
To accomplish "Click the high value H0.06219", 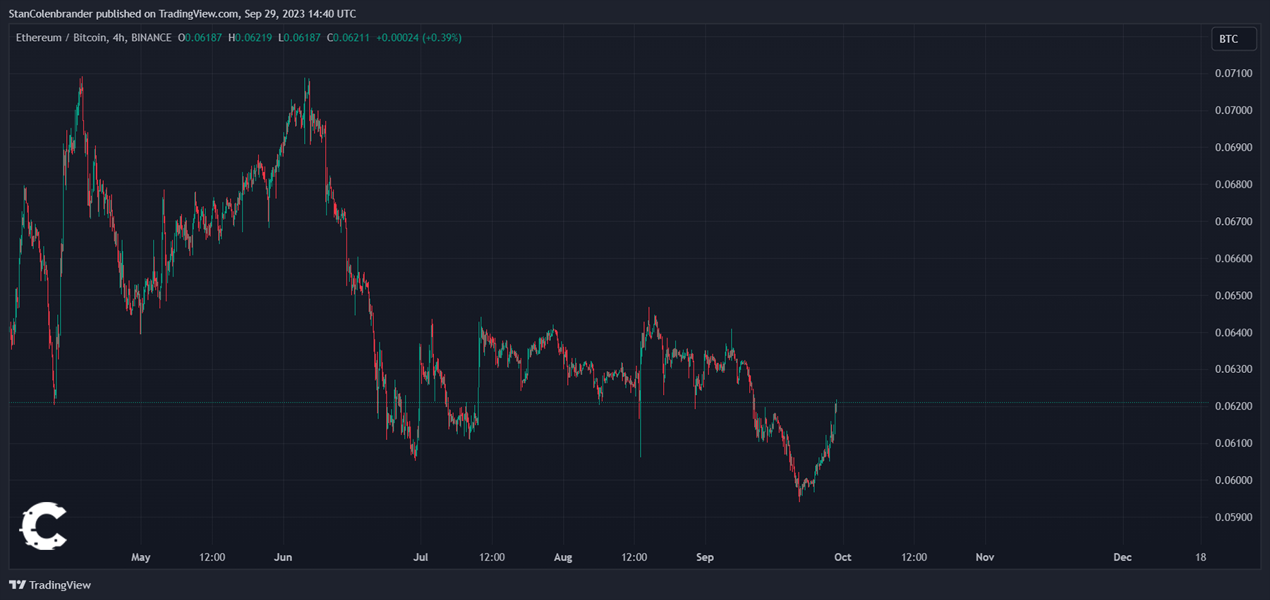I will coord(250,38).
